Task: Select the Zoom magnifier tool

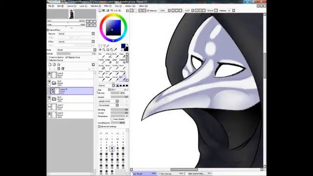Action: 104,50
